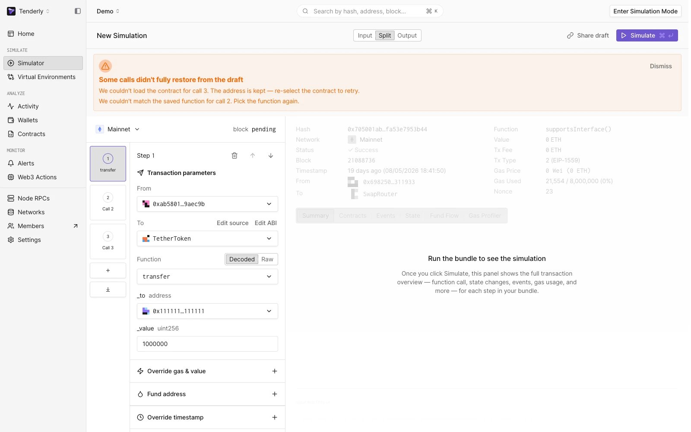Screen dimensions: 691x432
Task: Add a new step with plus button
Action: point(108,270)
